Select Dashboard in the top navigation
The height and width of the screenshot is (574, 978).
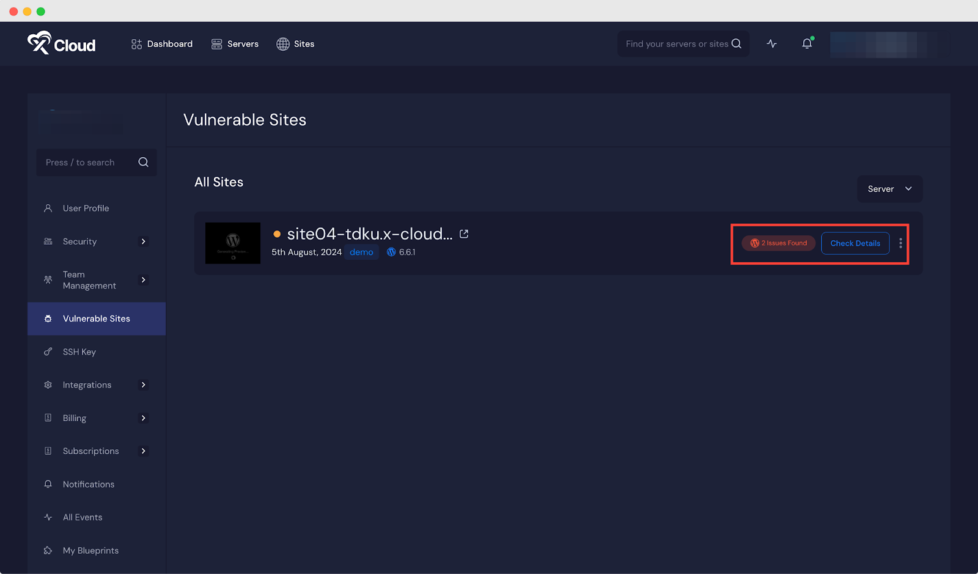[161, 43]
